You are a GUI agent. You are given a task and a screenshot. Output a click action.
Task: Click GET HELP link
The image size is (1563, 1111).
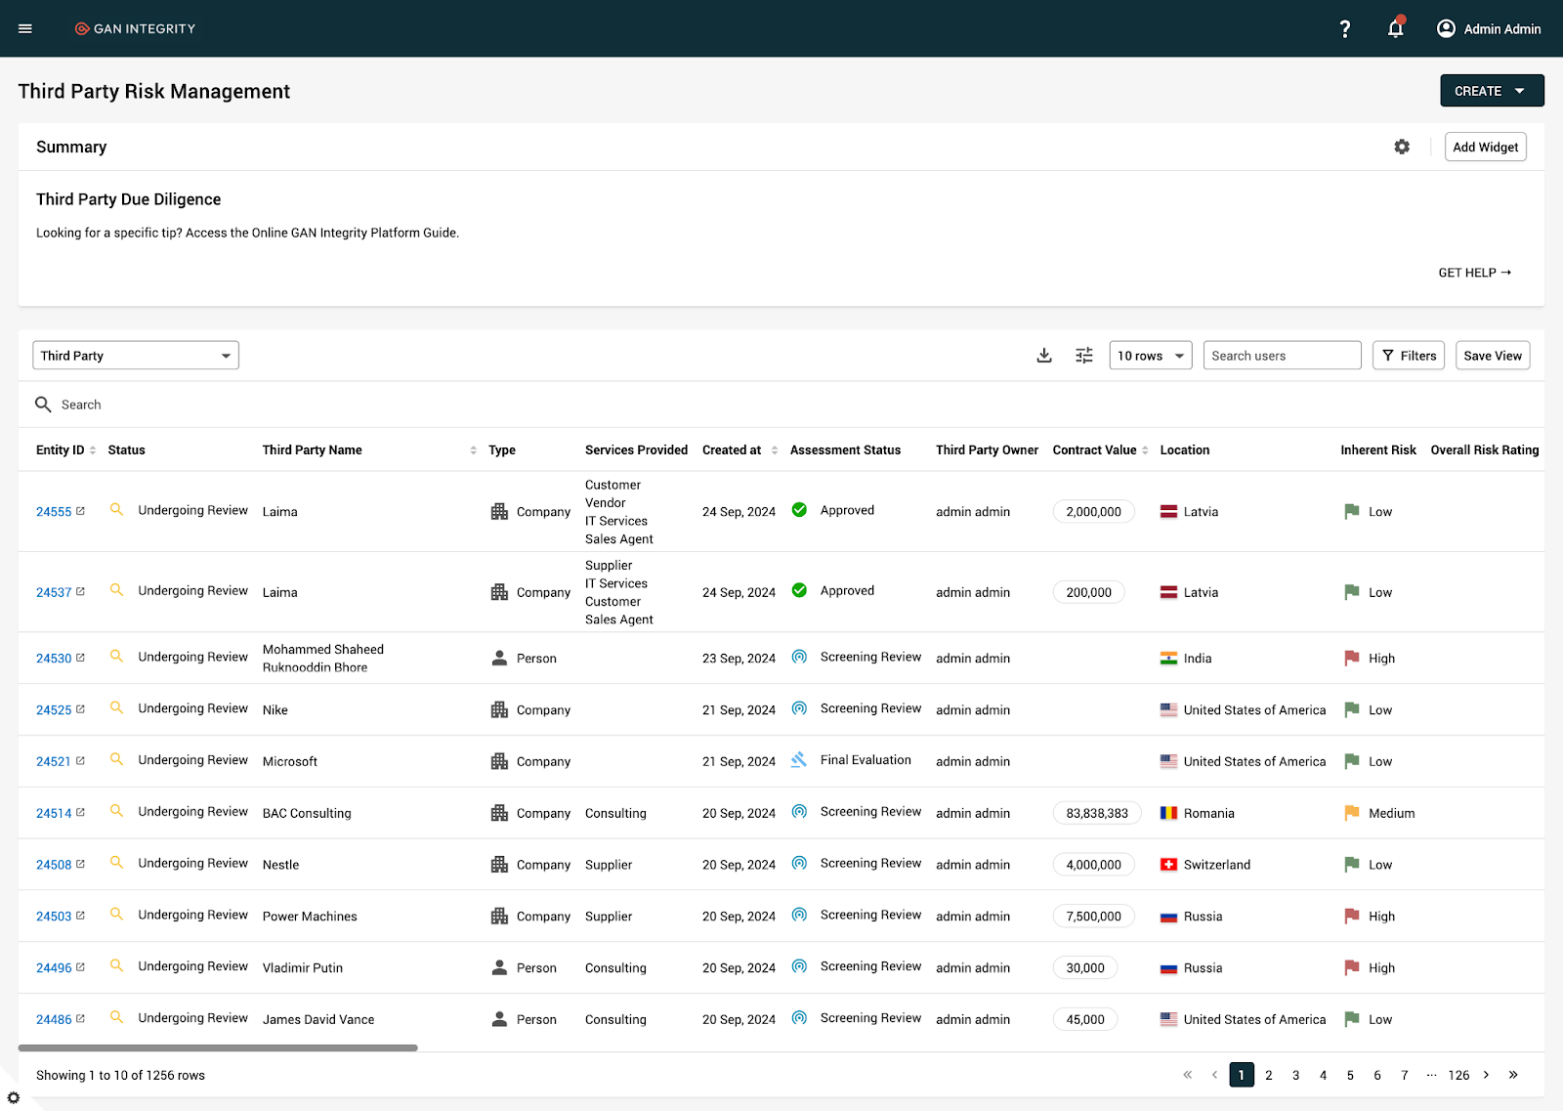[1474, 273]
